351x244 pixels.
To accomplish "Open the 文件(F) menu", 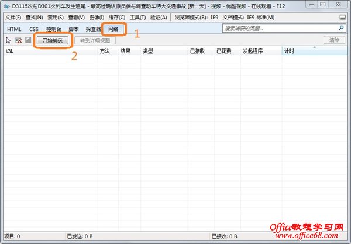I will click(x=13, y=17).
